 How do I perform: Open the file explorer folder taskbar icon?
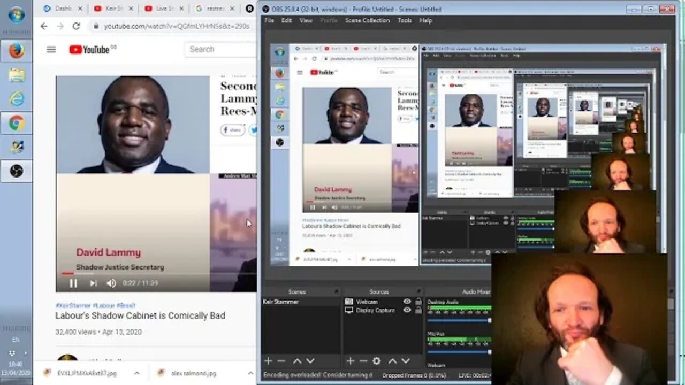pos(16,75)
